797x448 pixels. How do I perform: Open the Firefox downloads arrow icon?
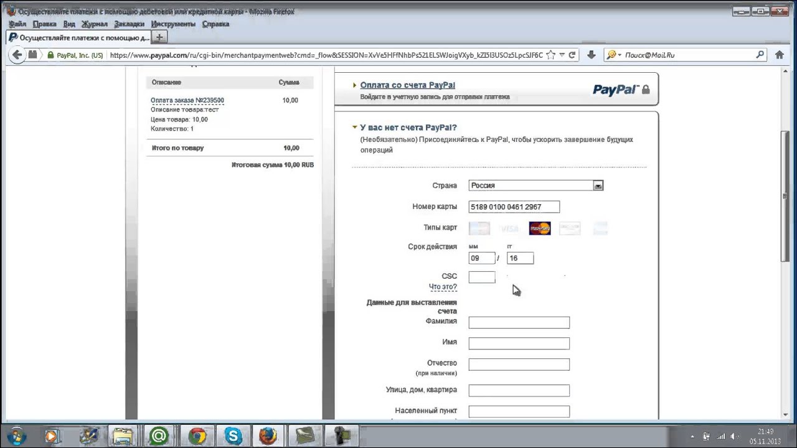pos(592,55)
